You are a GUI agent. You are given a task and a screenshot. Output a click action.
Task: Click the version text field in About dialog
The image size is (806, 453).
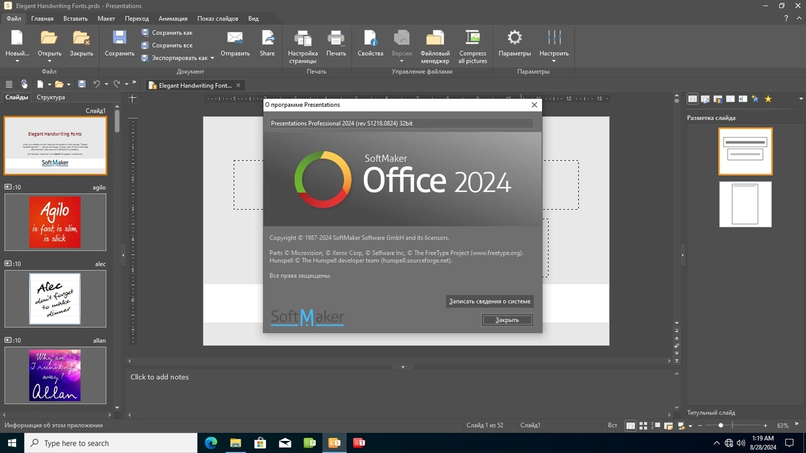[x=401, y=123]
